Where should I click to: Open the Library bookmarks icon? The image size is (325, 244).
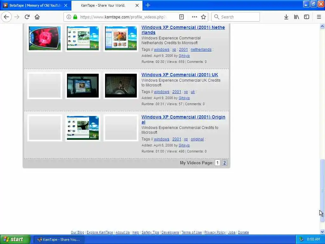pos(296,17)
